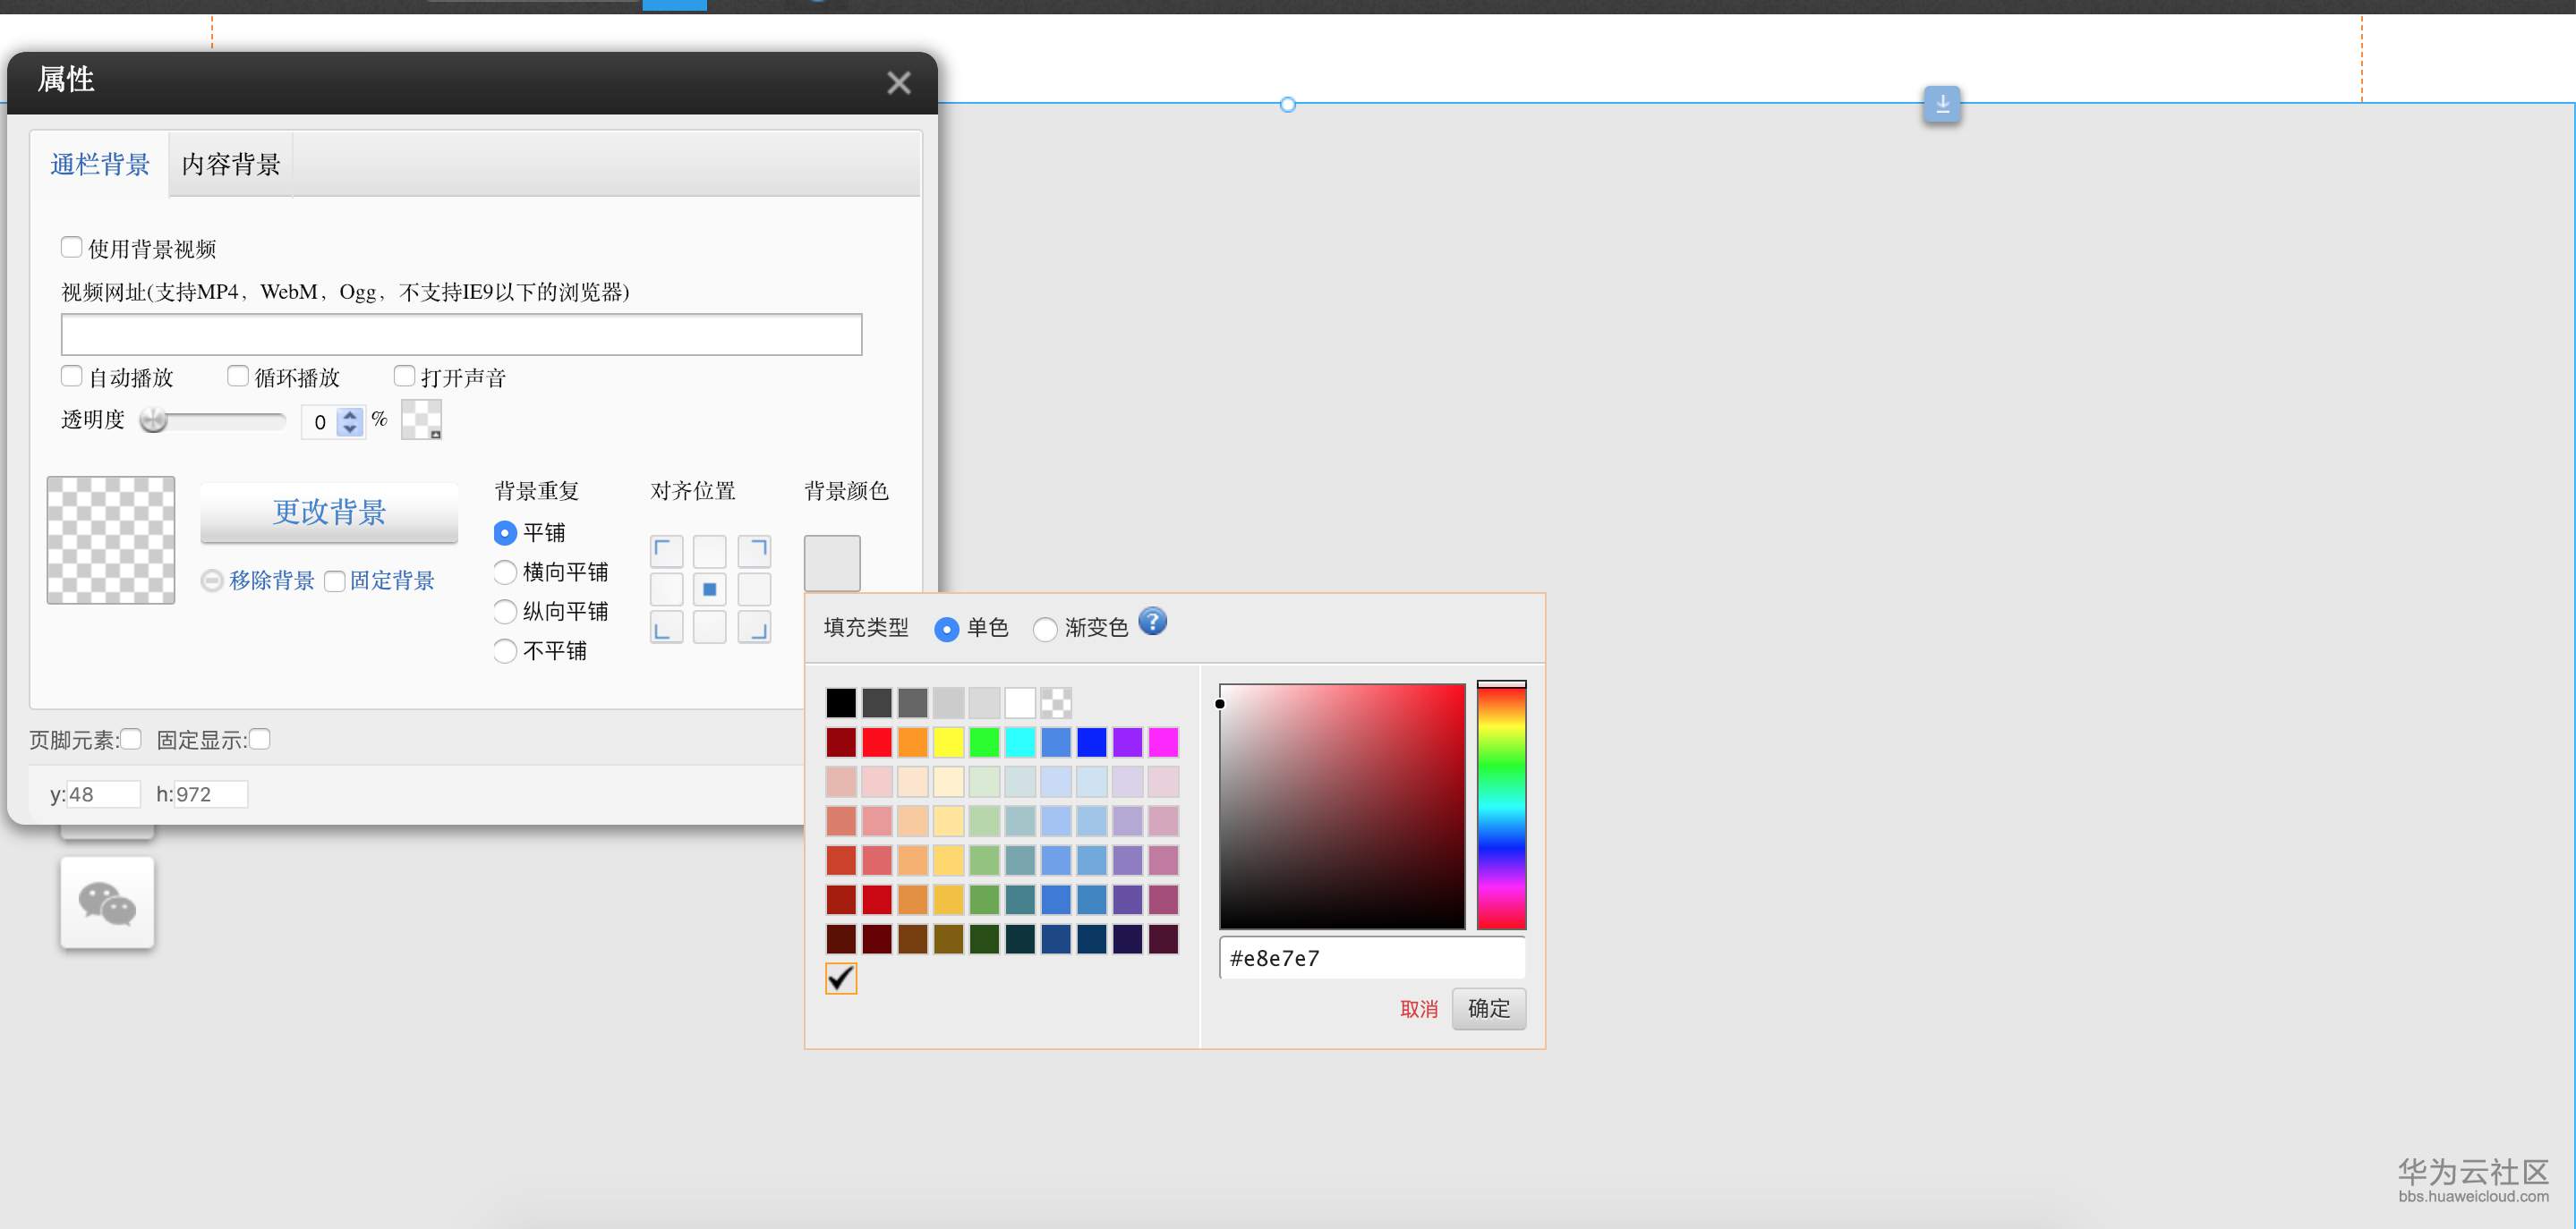
Task: Click the blue download arrow icon
Action: tap(1941, 104)
